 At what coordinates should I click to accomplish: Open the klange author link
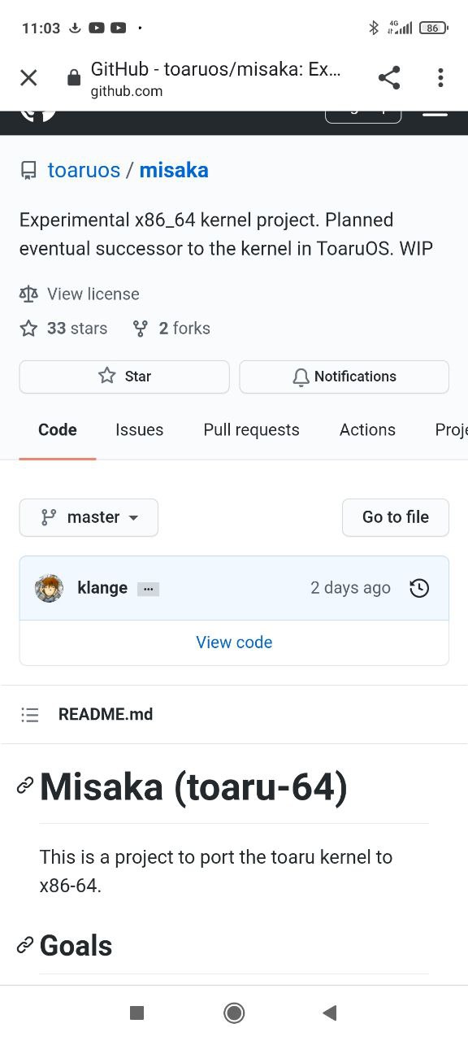pyautogui.click(x=102, y=588)
